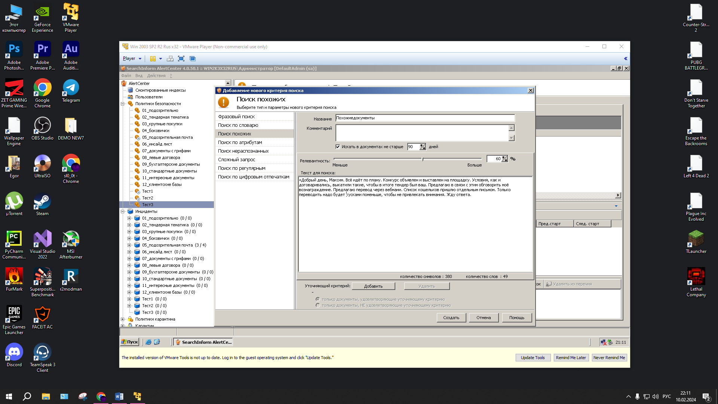Click VMware send Ctrl+Alt+Del icon
Viewport: 718px width, 404px height.
(170, 59)
